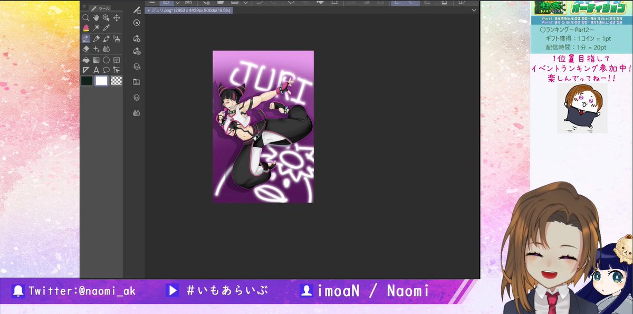Select the Operation object cube tool
Screen dimensions: 633x314
tap(106, 18)
